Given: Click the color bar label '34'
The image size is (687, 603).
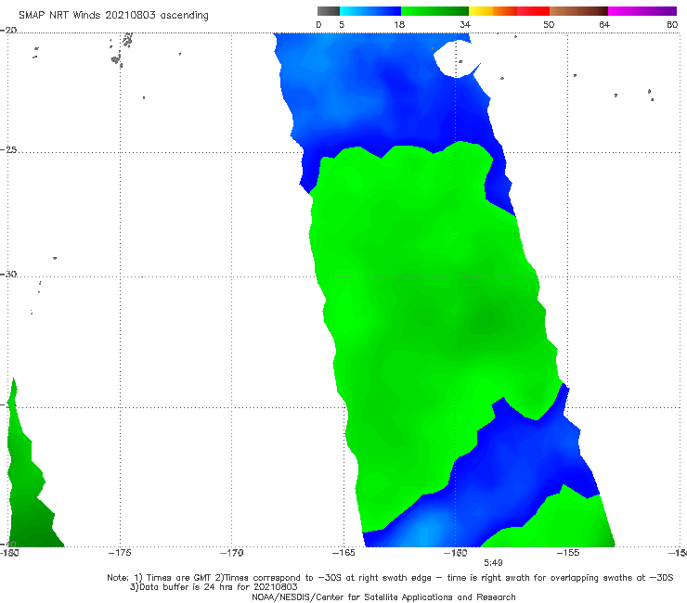Looking at the screenshot, I should click(x=465, y=24).
